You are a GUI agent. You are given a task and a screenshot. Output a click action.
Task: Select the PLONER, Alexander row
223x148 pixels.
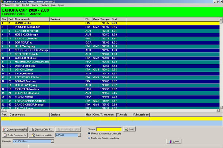[110, 27]
